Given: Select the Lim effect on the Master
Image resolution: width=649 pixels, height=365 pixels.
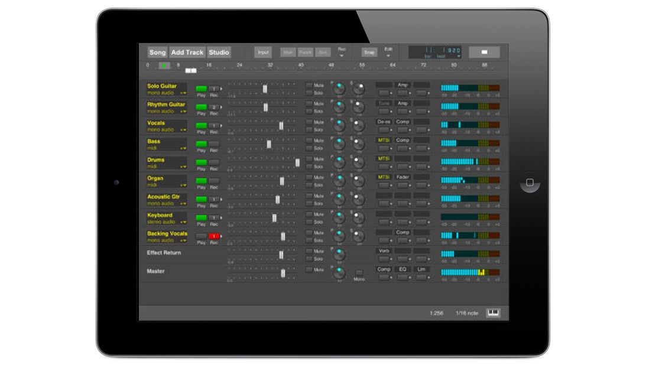Looking at the screenshot, I should pos(420,270).
